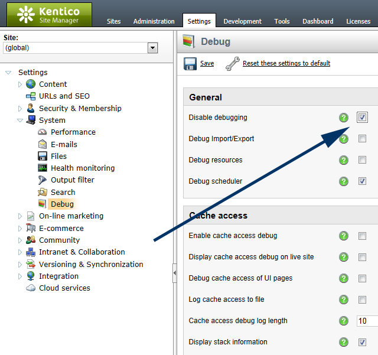Click the Integration globe icon
This screenshot has width=378, height=355.
(x=31, y=276)
